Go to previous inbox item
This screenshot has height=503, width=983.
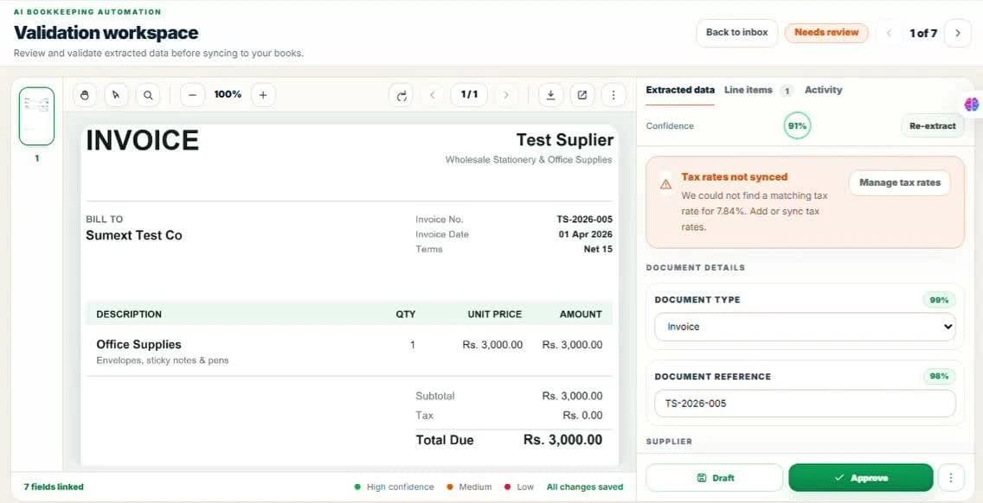(x=889, y=33)
